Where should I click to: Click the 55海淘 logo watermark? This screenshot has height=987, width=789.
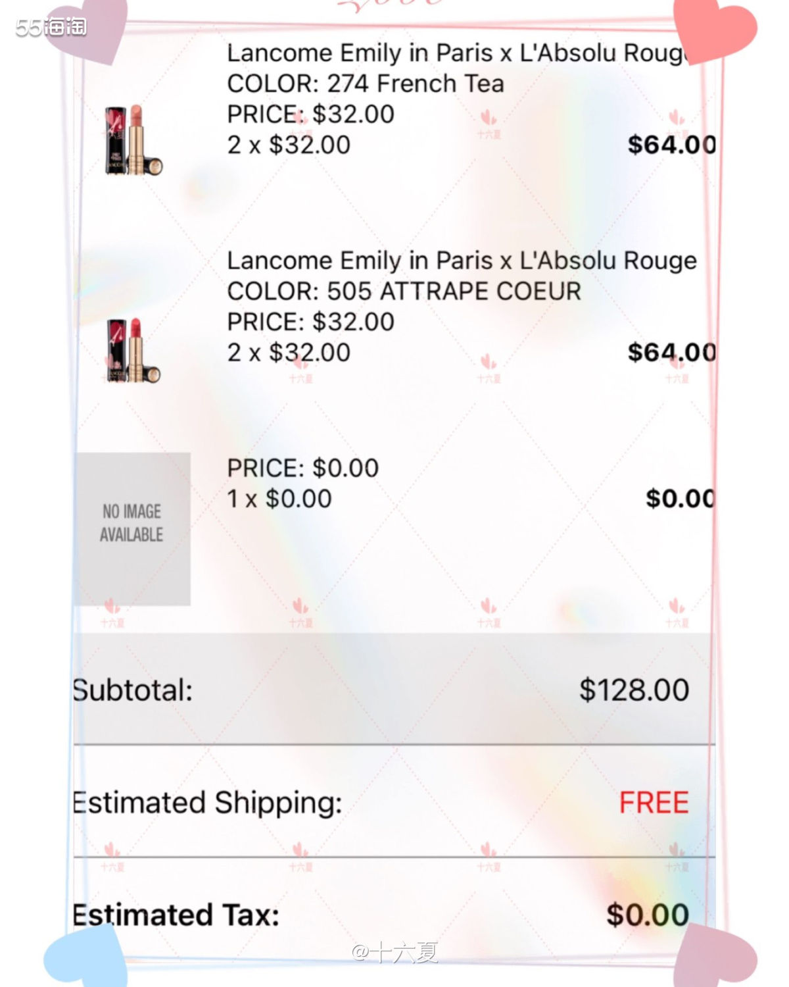(51, 26)
